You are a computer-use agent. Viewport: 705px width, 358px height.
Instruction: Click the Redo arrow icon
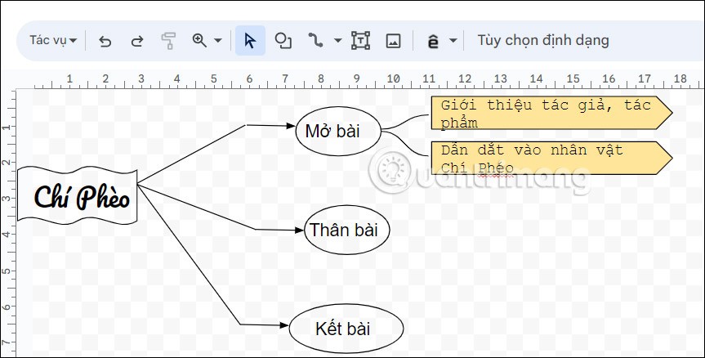pyautogui.click(x=137, y=41)
